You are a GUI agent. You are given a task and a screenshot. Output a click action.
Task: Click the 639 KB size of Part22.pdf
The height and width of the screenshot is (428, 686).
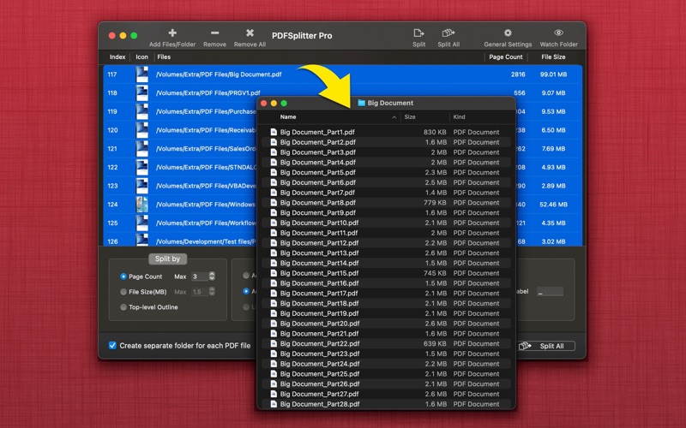click(435, 344)
